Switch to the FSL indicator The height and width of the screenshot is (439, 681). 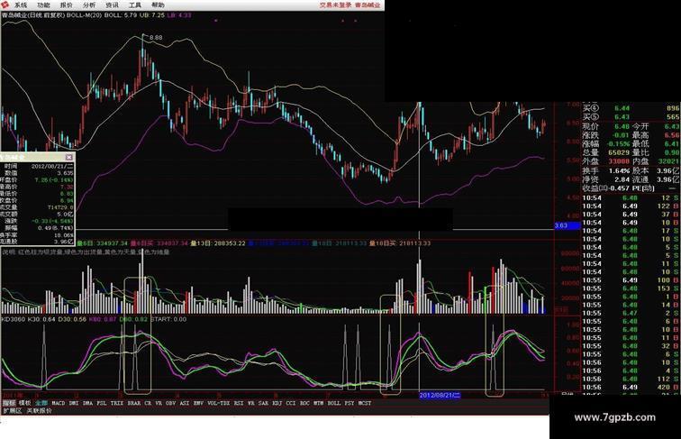[102, 403]
